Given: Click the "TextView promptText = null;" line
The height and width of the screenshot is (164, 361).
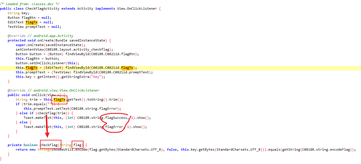Looking at the screenshot, I should pos(34,27).
